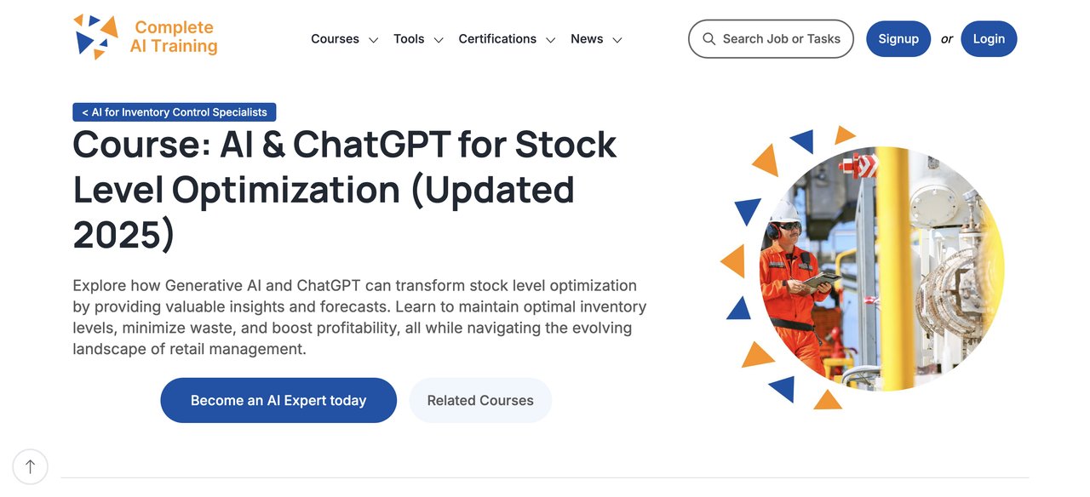Click the magnifying glass search icon
Screen dimensions: 1090x497
click(x=708, y=39)
